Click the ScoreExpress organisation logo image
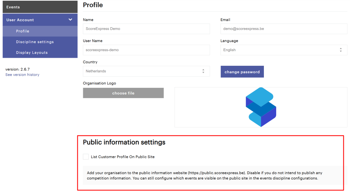350x195 pixels. coord(261,107)
